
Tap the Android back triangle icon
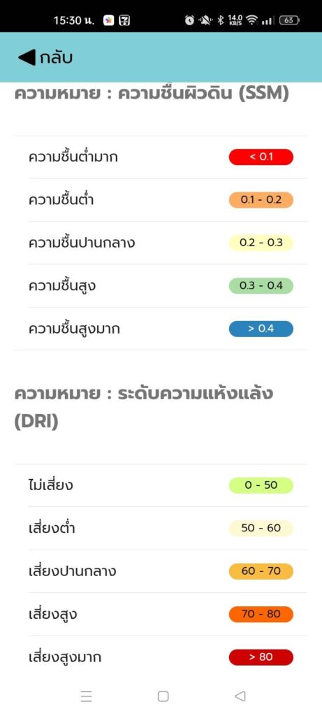coord(240,696)
